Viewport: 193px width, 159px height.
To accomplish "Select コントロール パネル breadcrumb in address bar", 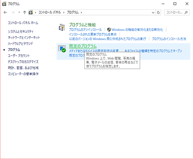I will (x=50, y=13).
